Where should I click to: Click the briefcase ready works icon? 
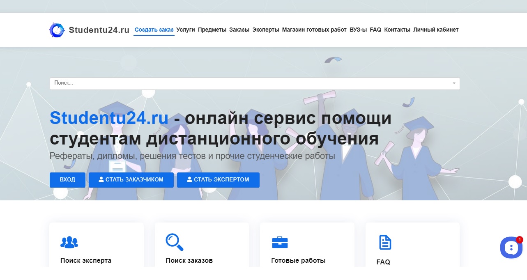(x=280, y=242)
